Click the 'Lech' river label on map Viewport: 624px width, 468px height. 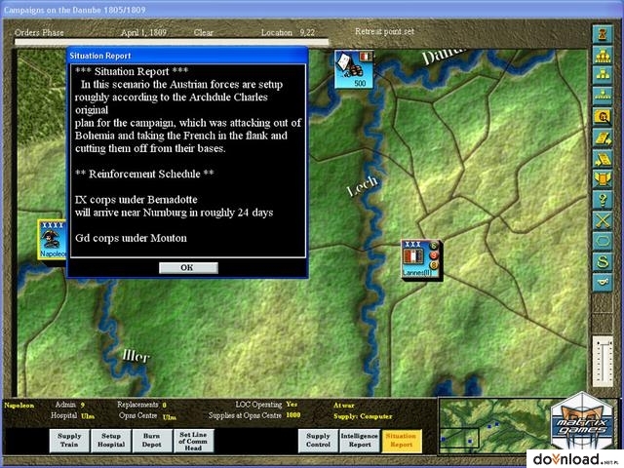coord(362,186)
